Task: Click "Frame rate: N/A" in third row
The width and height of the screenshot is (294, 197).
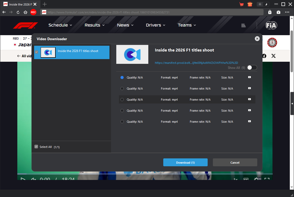Action: click(x=200, y=100)
